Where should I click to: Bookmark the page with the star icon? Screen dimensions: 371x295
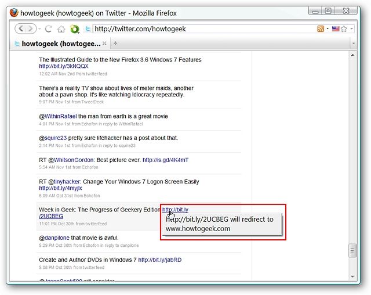pos(344,29)
